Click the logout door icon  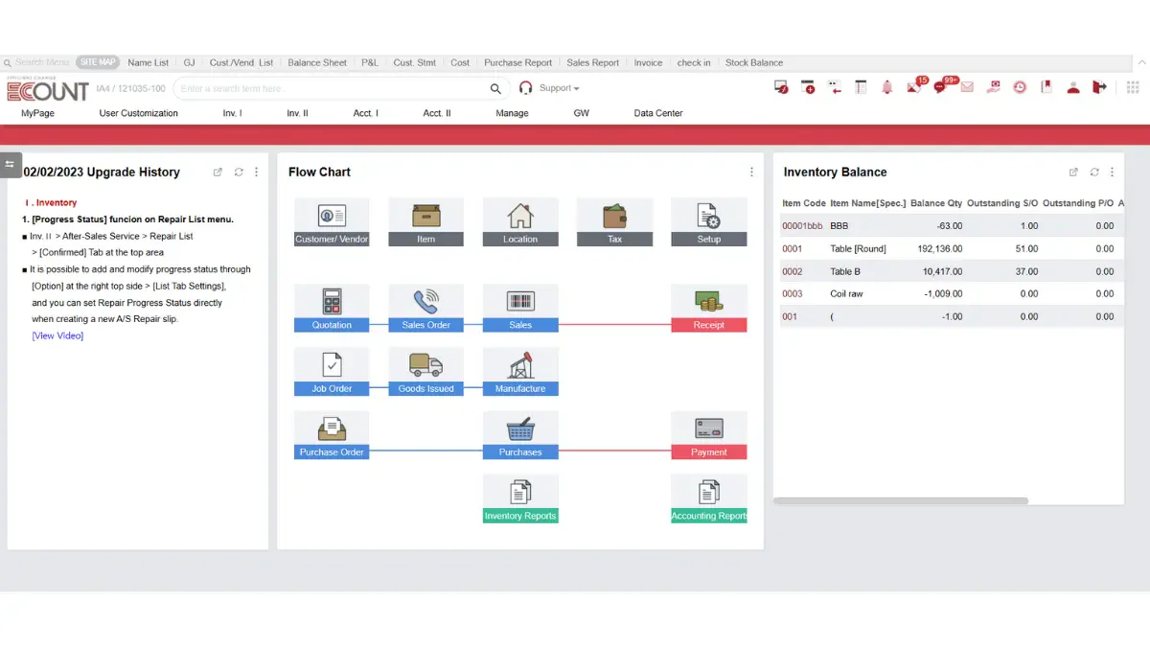pos(1099,87)
